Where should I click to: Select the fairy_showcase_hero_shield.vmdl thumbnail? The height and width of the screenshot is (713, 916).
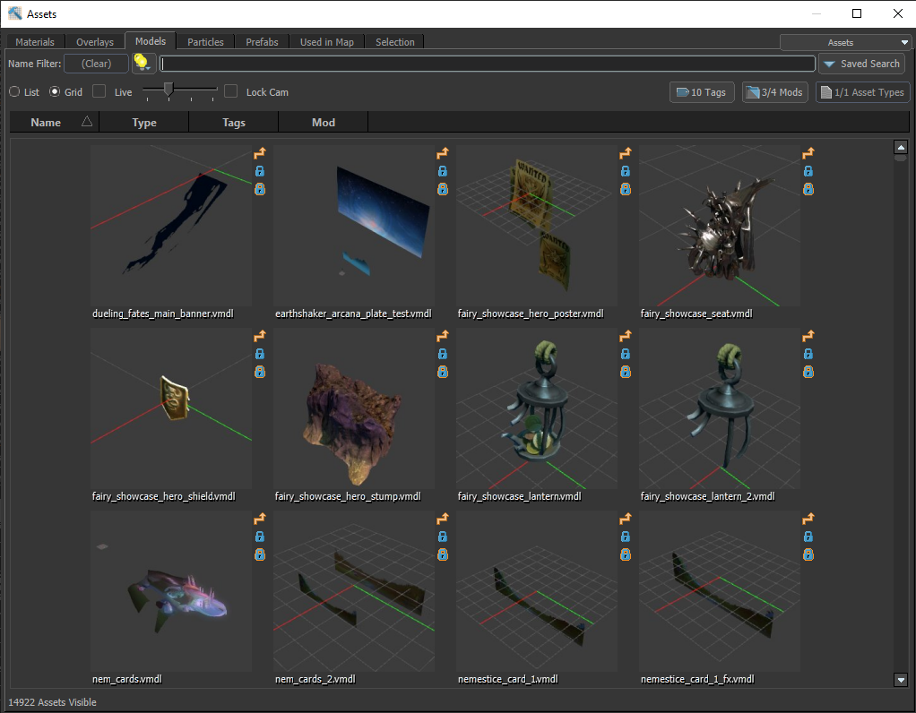click(171, 408)
